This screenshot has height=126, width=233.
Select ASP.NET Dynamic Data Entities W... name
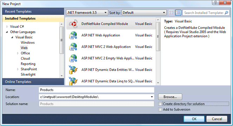tap(108, 70)
